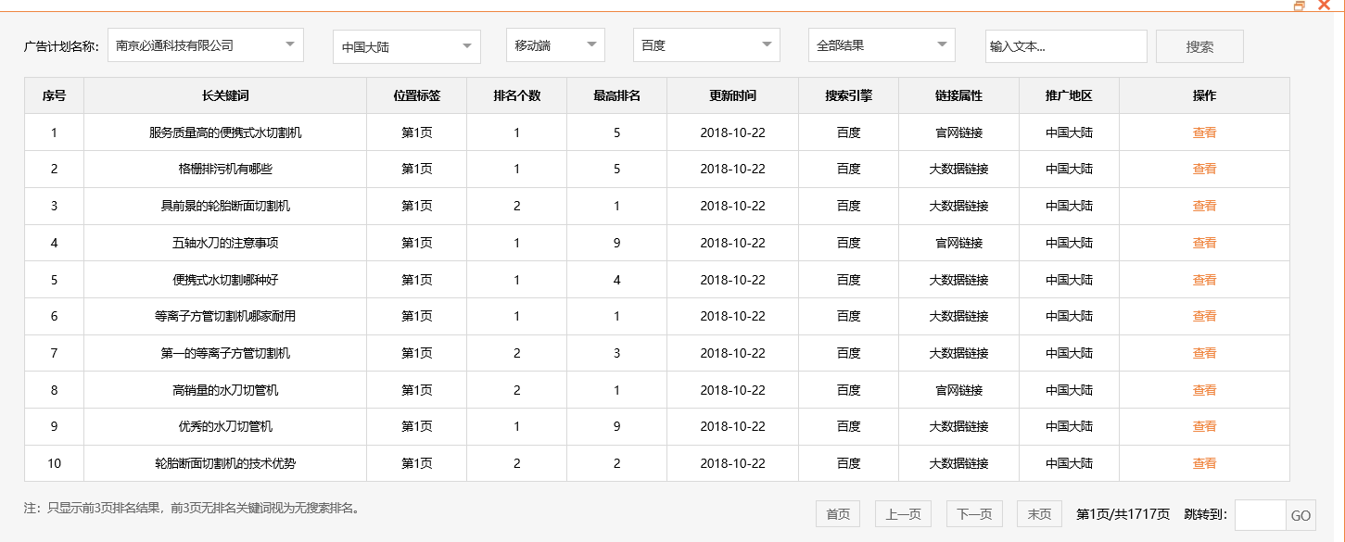Image resolution: width=1345 pixels, height=542 pixels.
Task: Go to 首页 first page
Action: 836,513
